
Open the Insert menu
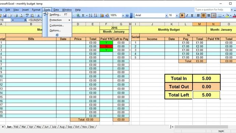(25, 10)
